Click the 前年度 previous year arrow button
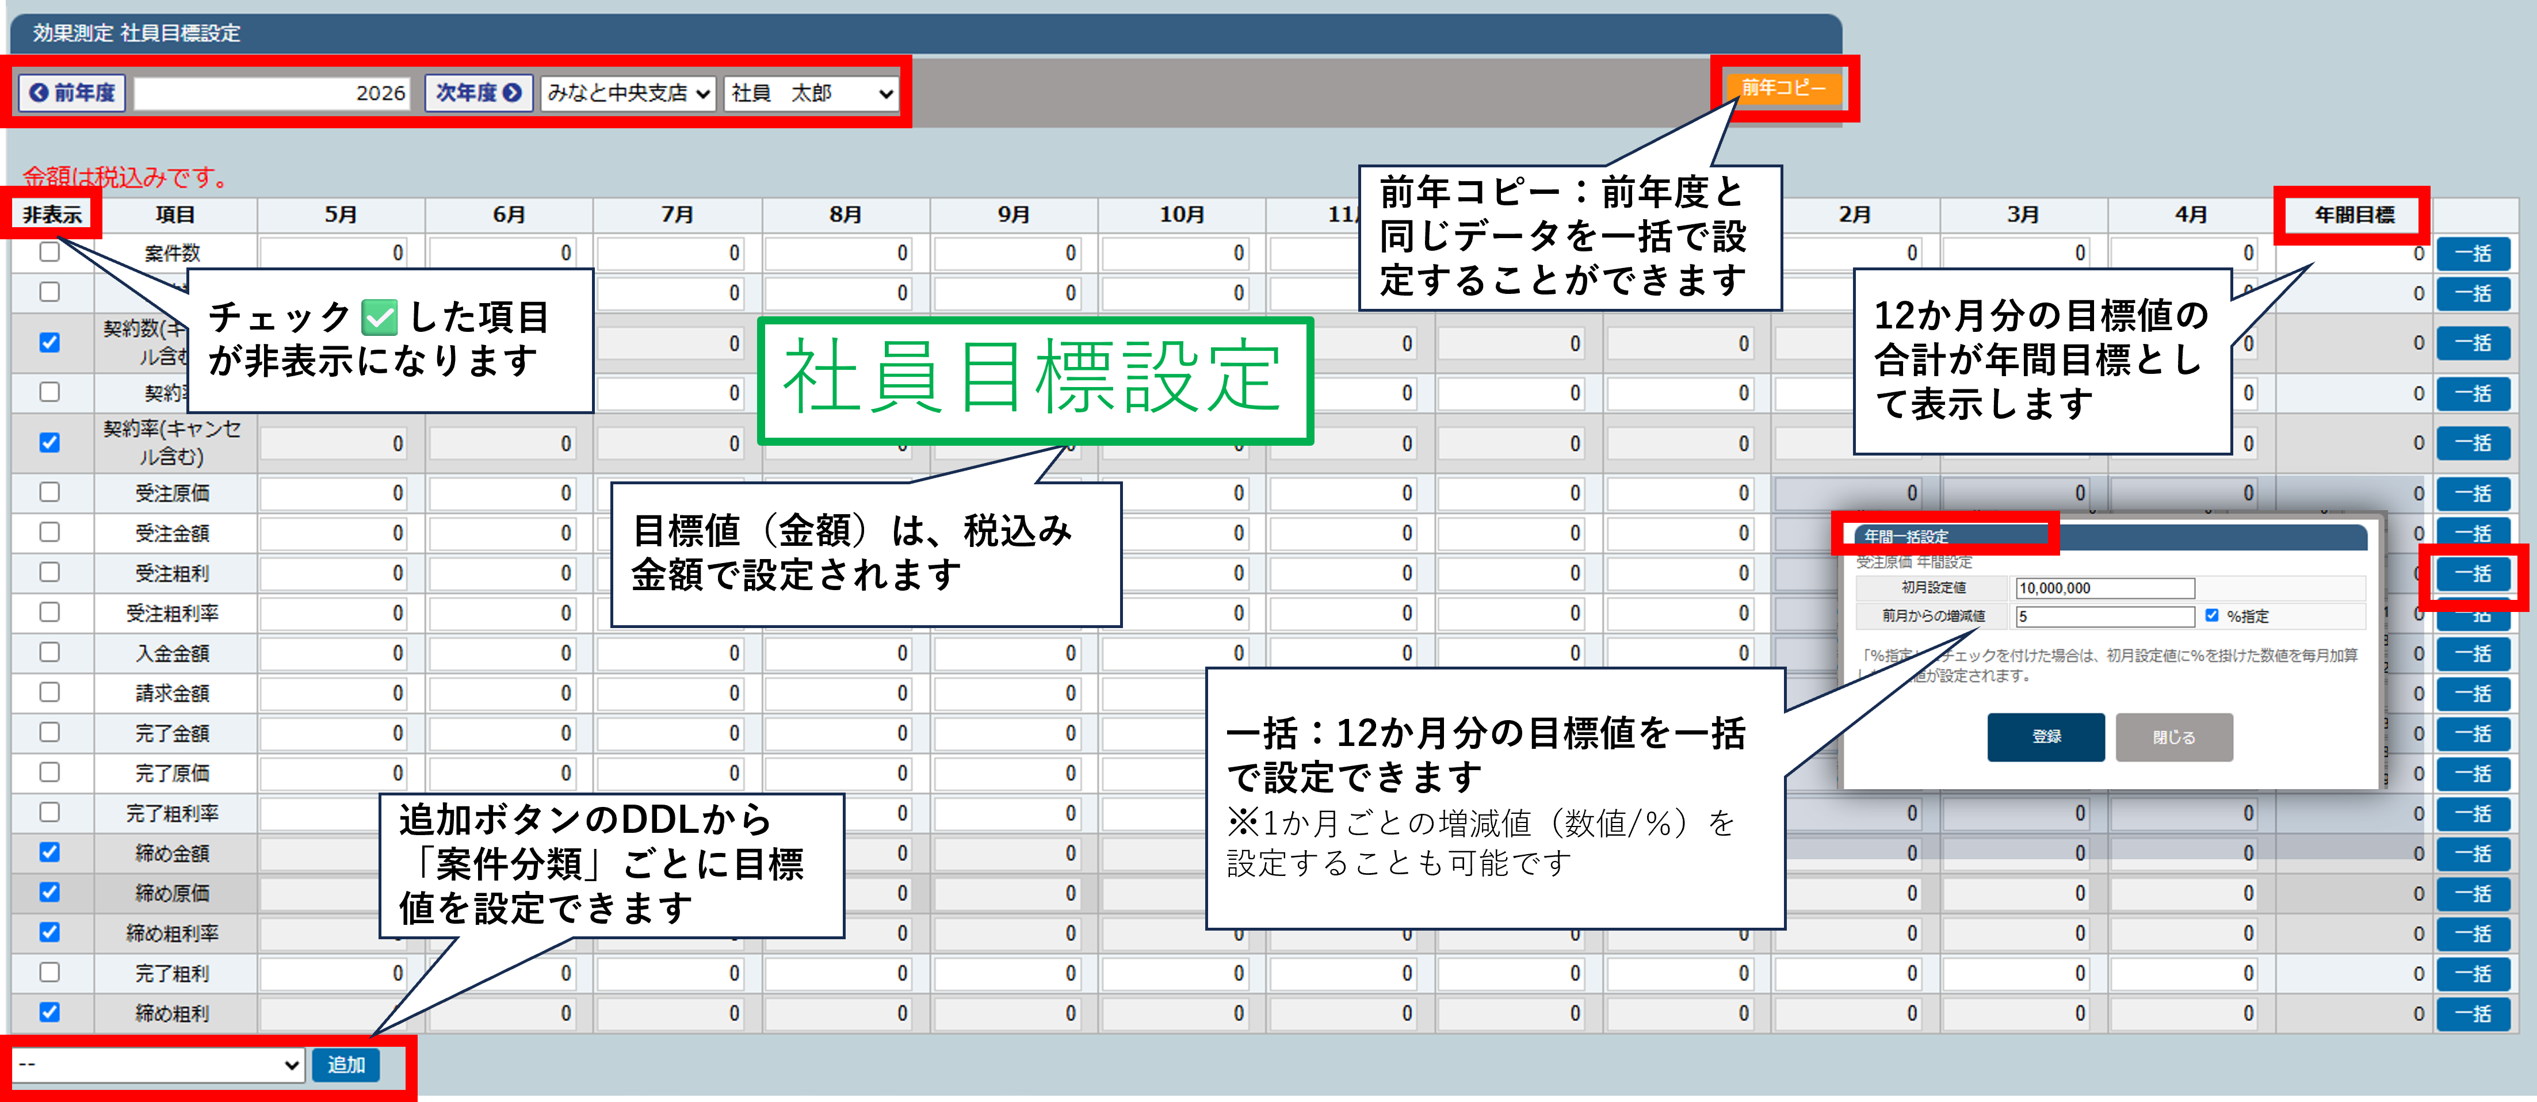Viewport: 2537px width, 1102px height. (x=72, y=93)
